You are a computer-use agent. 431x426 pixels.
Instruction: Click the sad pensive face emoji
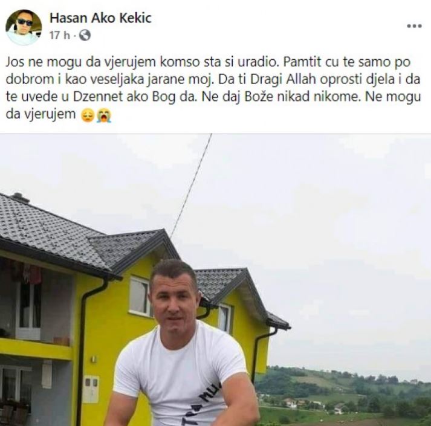[88, 115]
